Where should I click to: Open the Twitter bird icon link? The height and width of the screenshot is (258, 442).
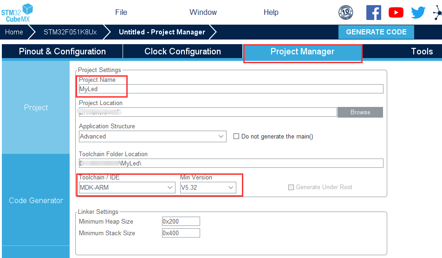418,13
